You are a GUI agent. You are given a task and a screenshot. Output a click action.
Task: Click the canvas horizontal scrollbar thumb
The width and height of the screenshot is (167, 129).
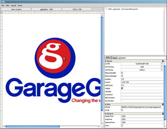(x=33, y=126)
